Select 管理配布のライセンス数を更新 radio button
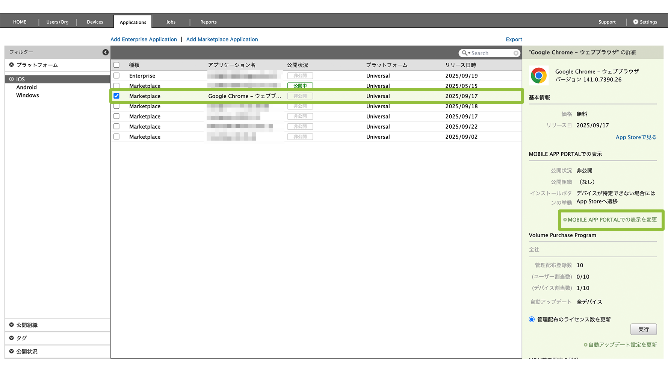This screenshot has height=376, width=668. click(532, 319)
